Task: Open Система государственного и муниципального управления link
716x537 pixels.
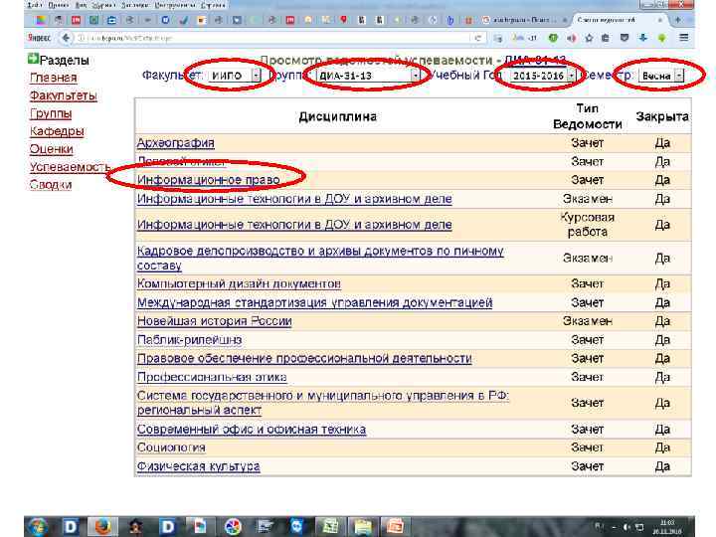Action: tap(323, 403)
